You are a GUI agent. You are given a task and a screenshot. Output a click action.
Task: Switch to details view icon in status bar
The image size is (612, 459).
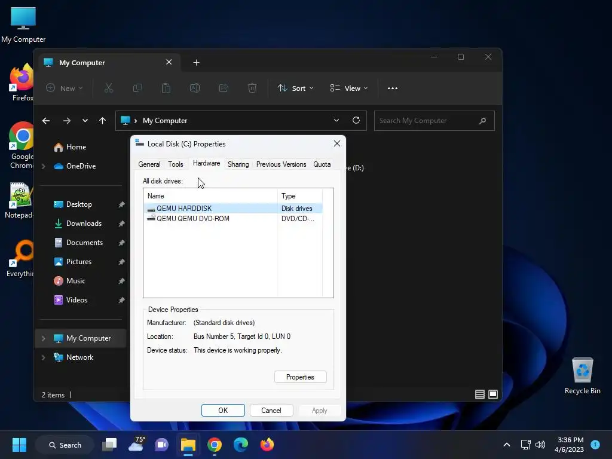pyautogui.click(x=480, y=394)
